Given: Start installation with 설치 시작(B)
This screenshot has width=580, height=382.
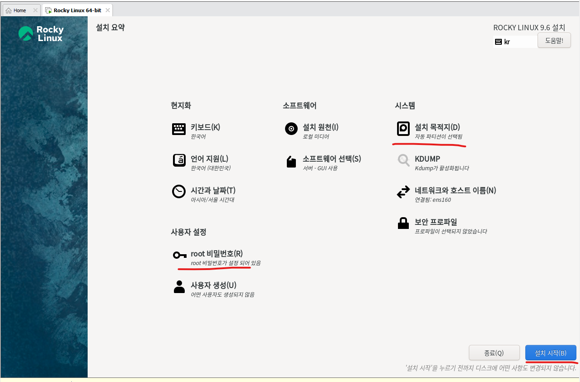Looking at the screenshot, I should point(551,353).
